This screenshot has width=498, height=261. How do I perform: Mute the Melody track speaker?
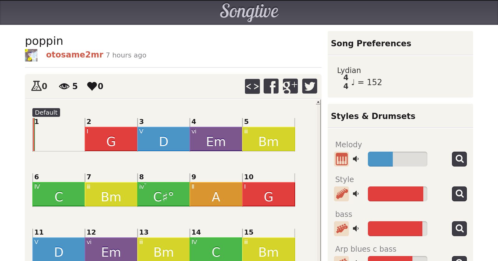click(x=356, y=159)
